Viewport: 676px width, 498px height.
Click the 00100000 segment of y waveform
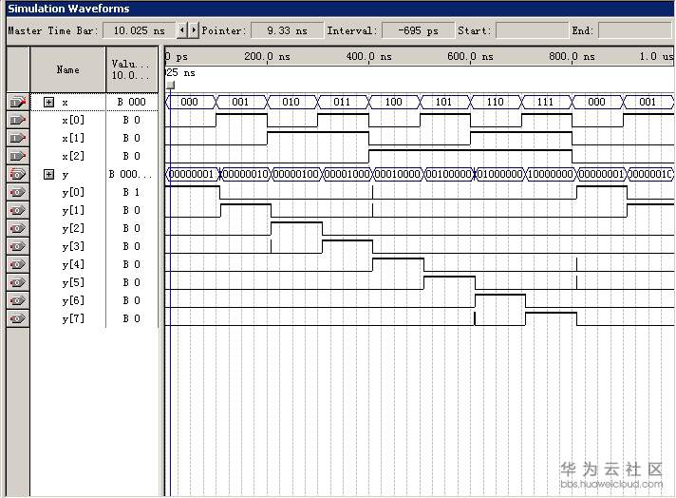[x=449, y=174]
